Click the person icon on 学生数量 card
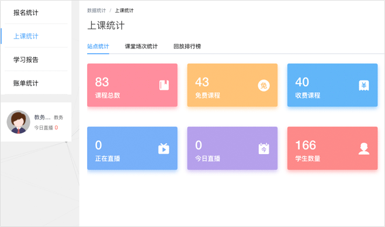This screenshot has width=385, height=227. point(364,149)
